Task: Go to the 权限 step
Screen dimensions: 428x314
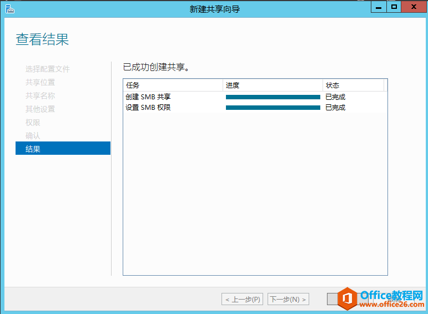Action: (33, 123)
